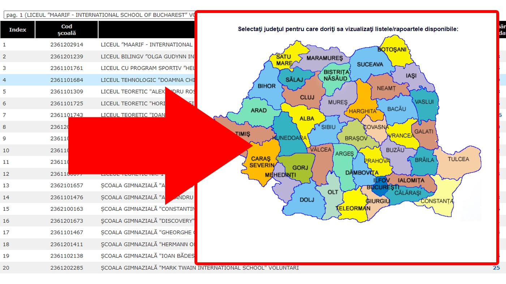This screenshot has width=506, height=284.
Task: Select Vaslui county on the map
Action: pos(424,102)
